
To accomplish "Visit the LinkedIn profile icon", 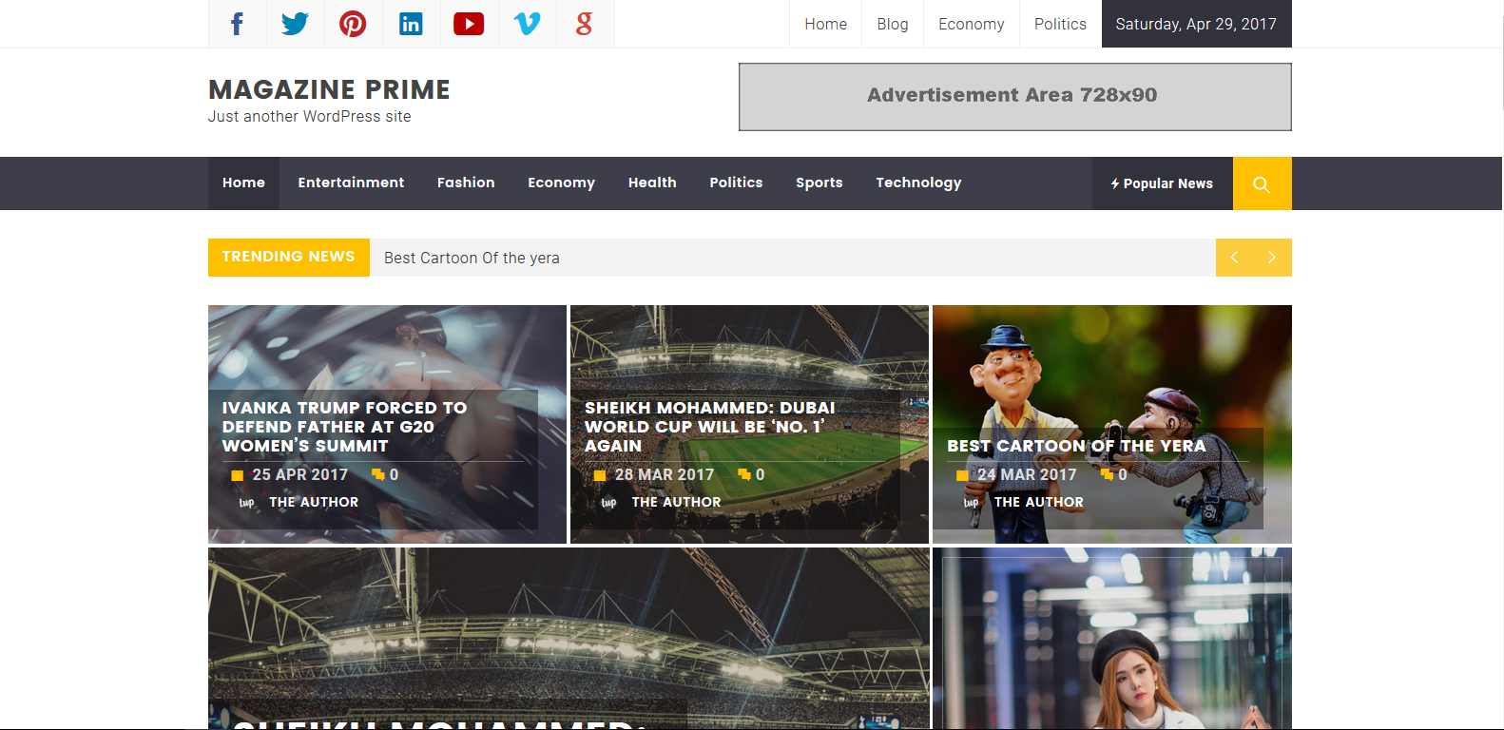I will coord(411,24).
